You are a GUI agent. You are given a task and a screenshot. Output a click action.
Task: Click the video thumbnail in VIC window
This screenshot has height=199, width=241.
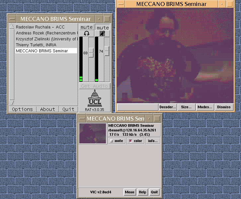(x=93, y=133)
